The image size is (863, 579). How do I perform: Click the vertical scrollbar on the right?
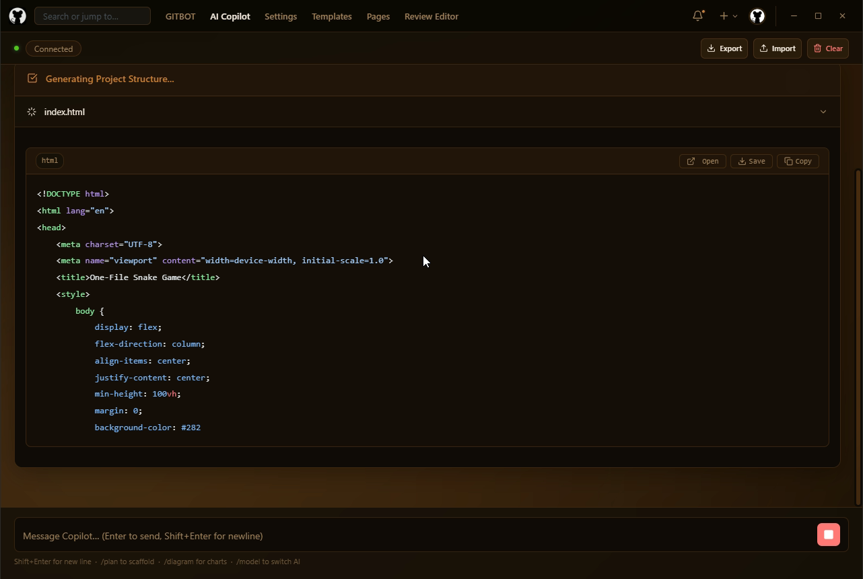coord(858,337)
